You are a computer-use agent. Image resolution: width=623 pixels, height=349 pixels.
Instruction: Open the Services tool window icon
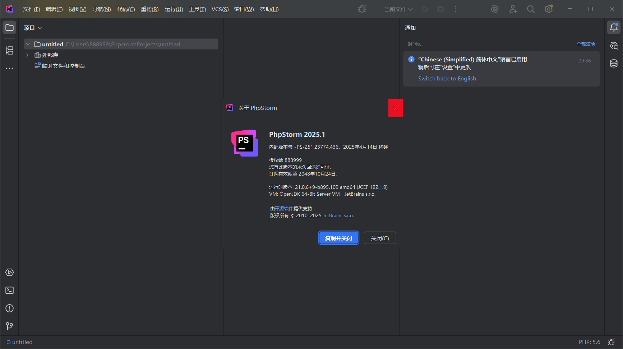[9, 273]
